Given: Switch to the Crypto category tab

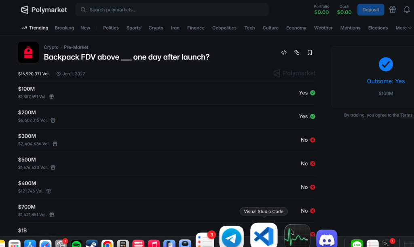Looking at the screenshot, I should tap(156, 28).
